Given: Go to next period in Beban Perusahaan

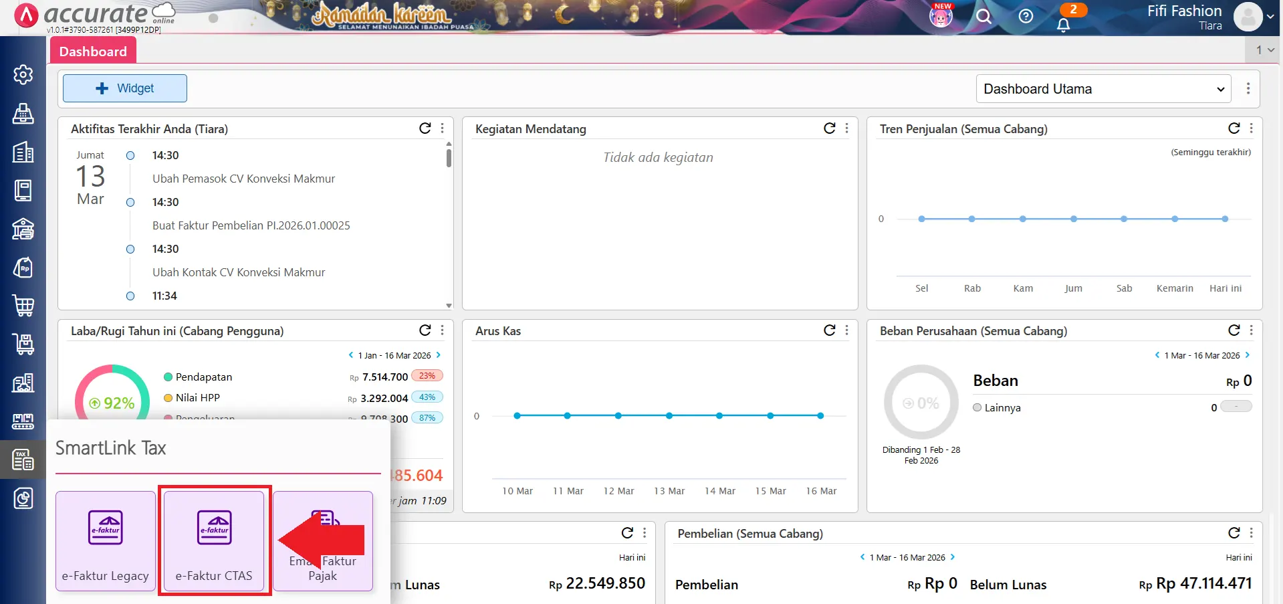Looking at the screenshot, I should coord(1247,355).
